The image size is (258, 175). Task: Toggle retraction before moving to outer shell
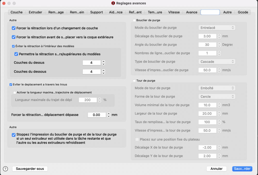14,37
